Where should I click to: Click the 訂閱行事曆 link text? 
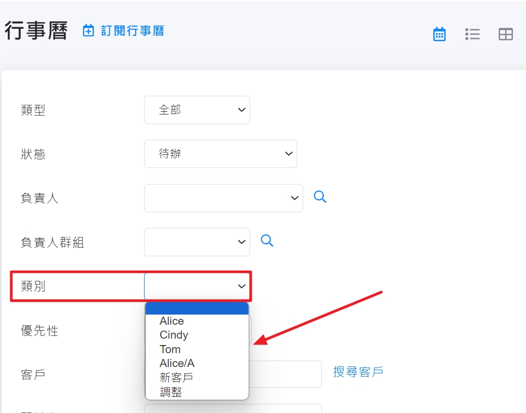point(132,31)
